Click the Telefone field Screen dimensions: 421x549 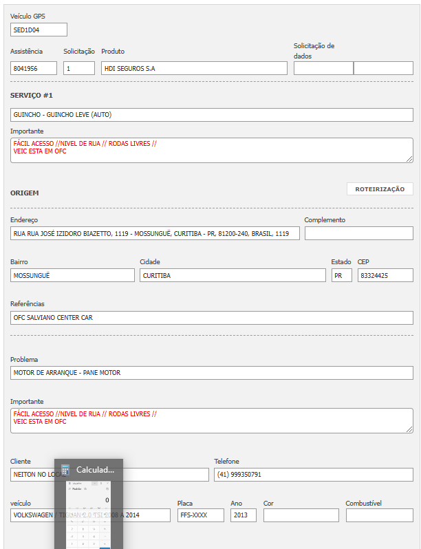313,475
